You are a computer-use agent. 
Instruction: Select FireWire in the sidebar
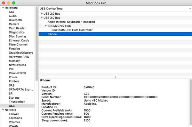(14, 49)
